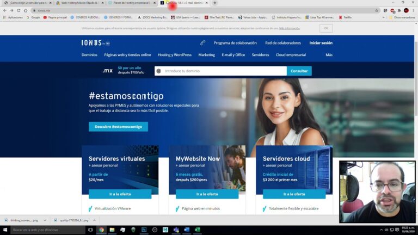The width and height of the screenshot is (418, 235).
Task: Open the Dominios menu
Action: pyautogui.click(x=89, y=55)
